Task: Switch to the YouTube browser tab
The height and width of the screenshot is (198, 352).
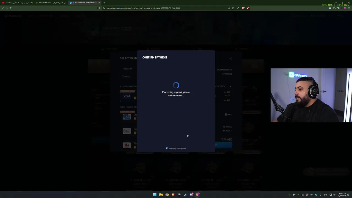Action: click(17, 3)
